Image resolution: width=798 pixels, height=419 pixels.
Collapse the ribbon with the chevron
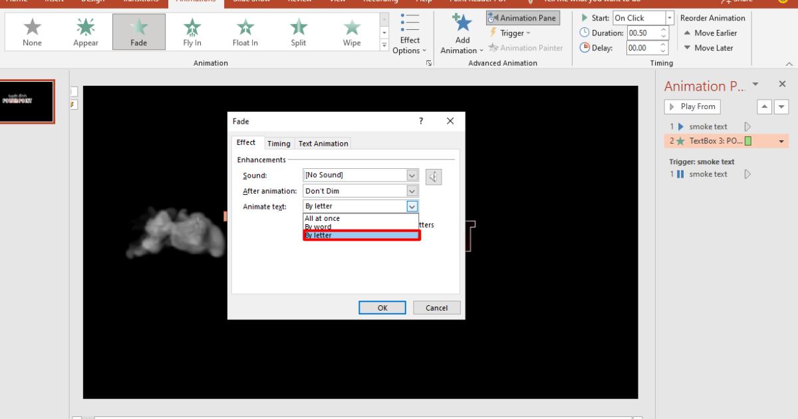pos(789,63)
